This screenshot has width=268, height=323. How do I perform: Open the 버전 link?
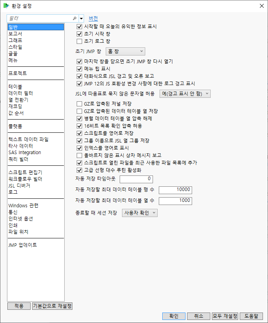[93, 18]
